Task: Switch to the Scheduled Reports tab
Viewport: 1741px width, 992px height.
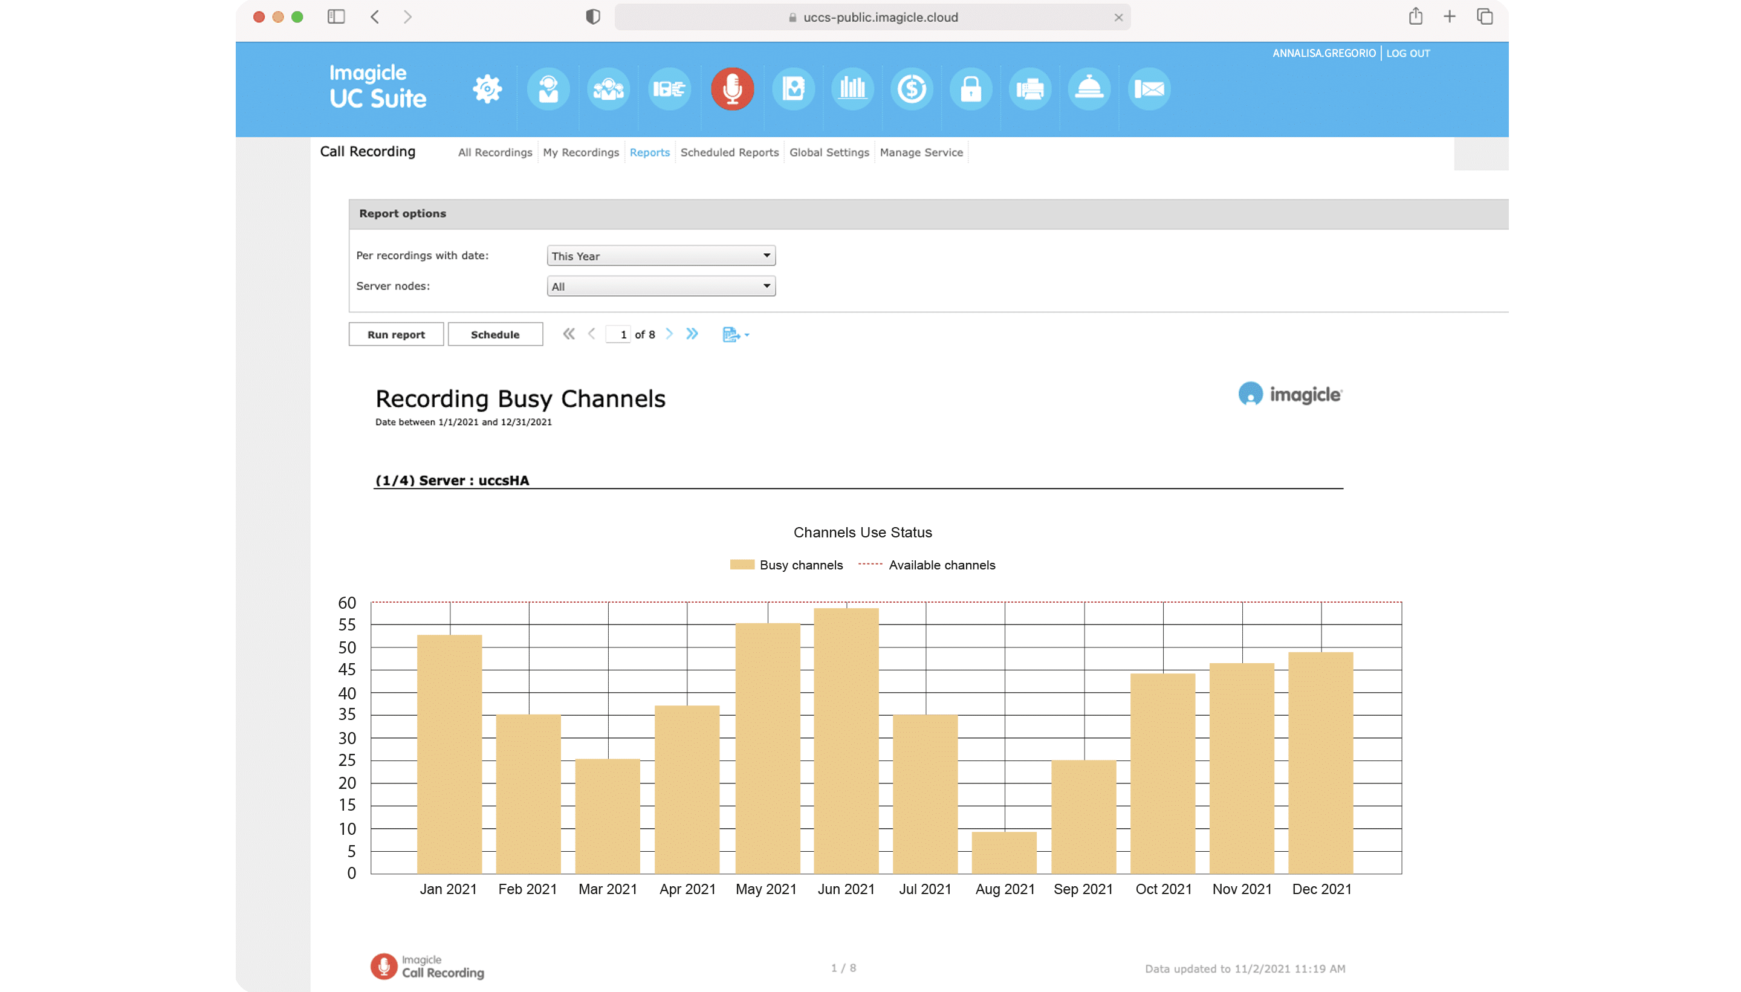Action: coord(729,152)
